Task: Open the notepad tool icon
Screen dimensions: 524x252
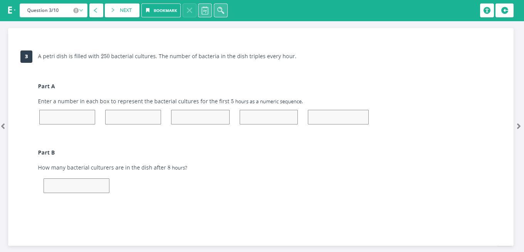Action: pyautogui.click(x=205, y=10)
